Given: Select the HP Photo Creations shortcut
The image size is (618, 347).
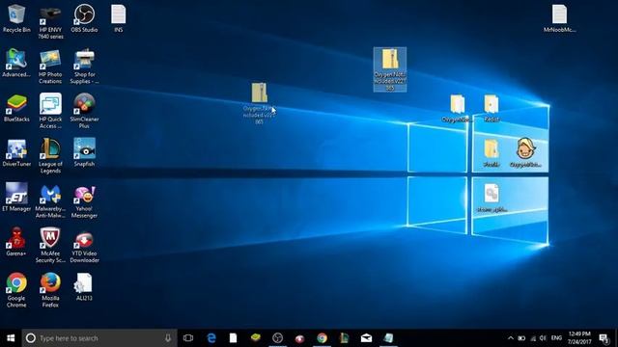Looking at the screenshot, I should [50, 67].
